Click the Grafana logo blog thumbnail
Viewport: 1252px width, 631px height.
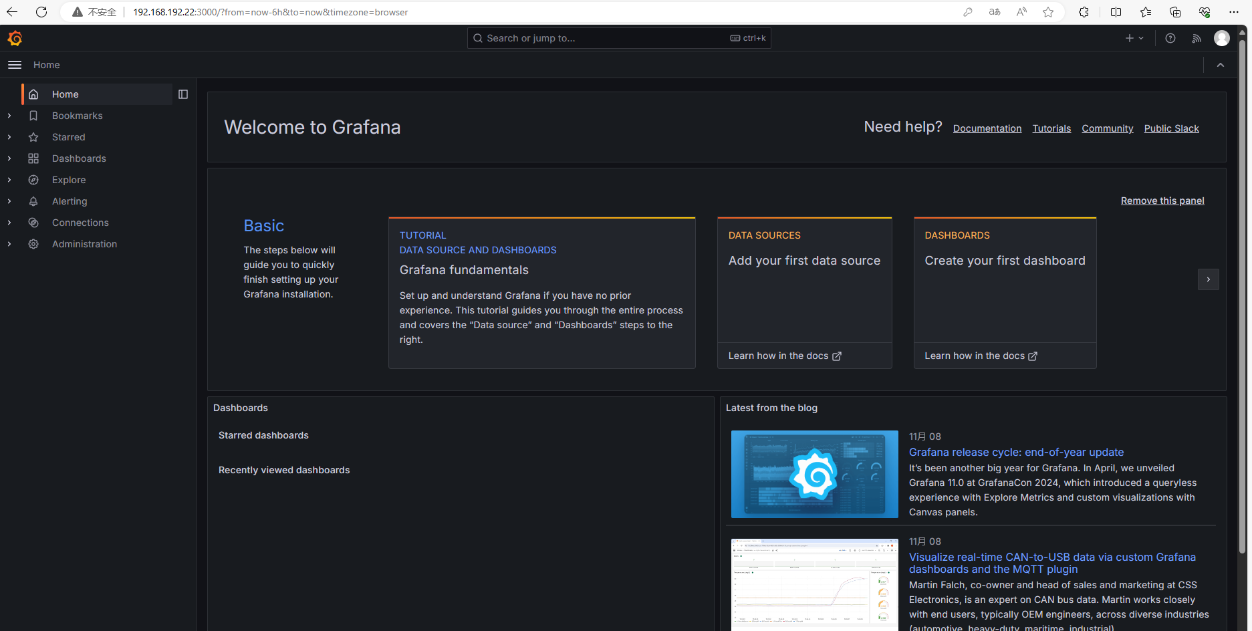pos(815,474)
